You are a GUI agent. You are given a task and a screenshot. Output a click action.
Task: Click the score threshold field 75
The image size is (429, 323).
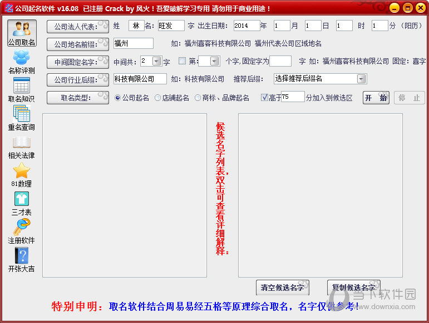point(293,97)
